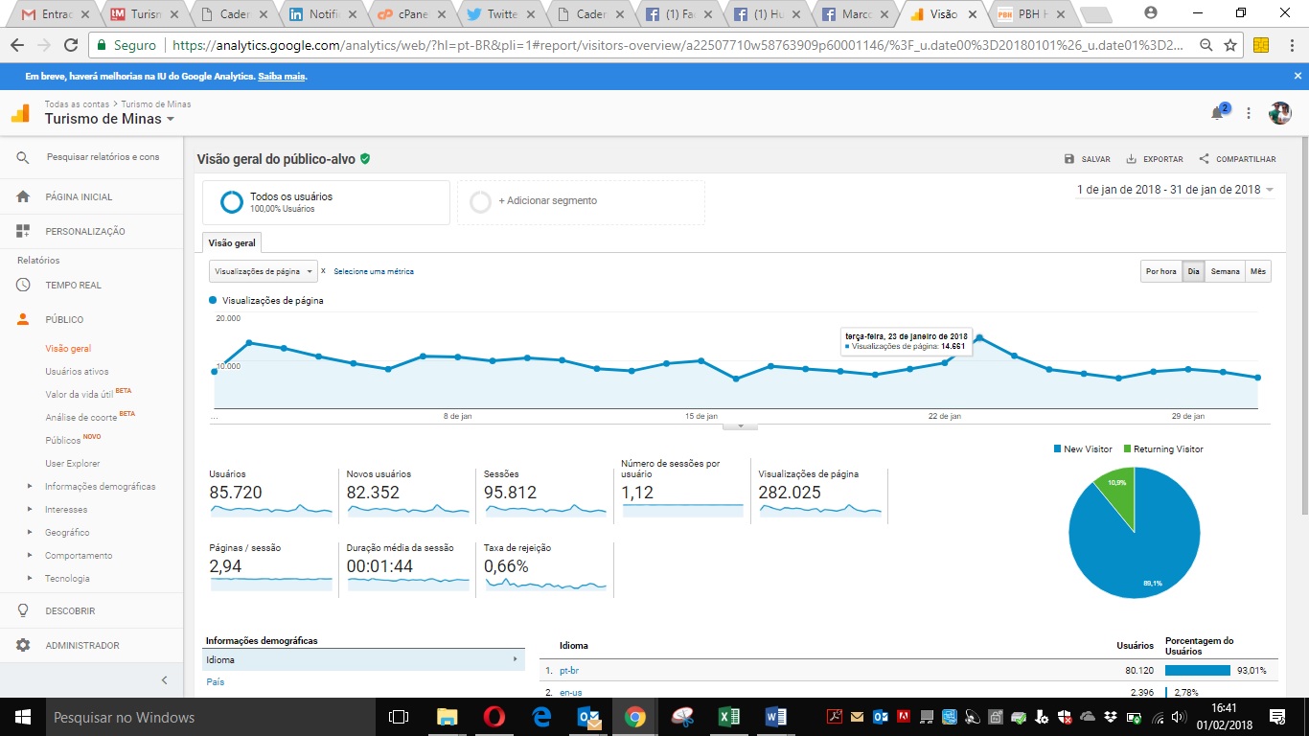Switch chart granularity to Por hora

(1160, 271)
